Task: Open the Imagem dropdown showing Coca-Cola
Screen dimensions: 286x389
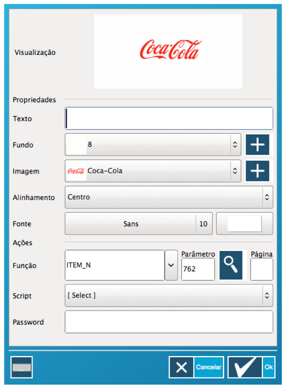Action: 153,171
